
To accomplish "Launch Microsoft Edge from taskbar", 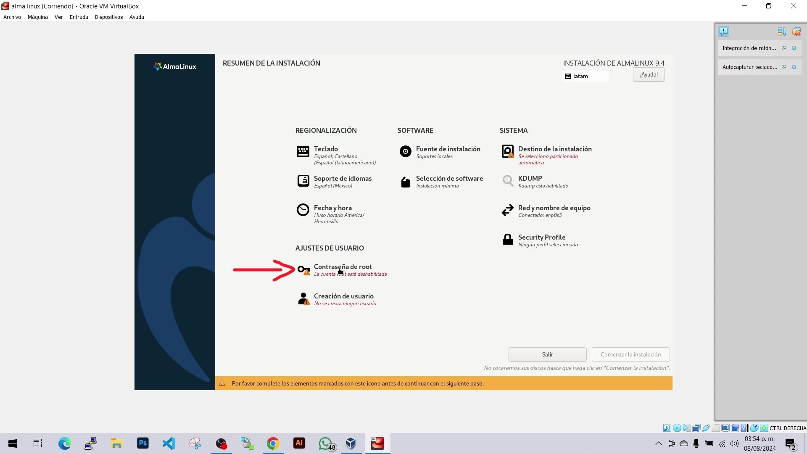I will click(65, 443).
